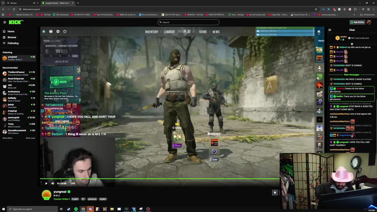Open the bookmarks bar apps grid icon

pyautogui.click(x=3, y=15)
